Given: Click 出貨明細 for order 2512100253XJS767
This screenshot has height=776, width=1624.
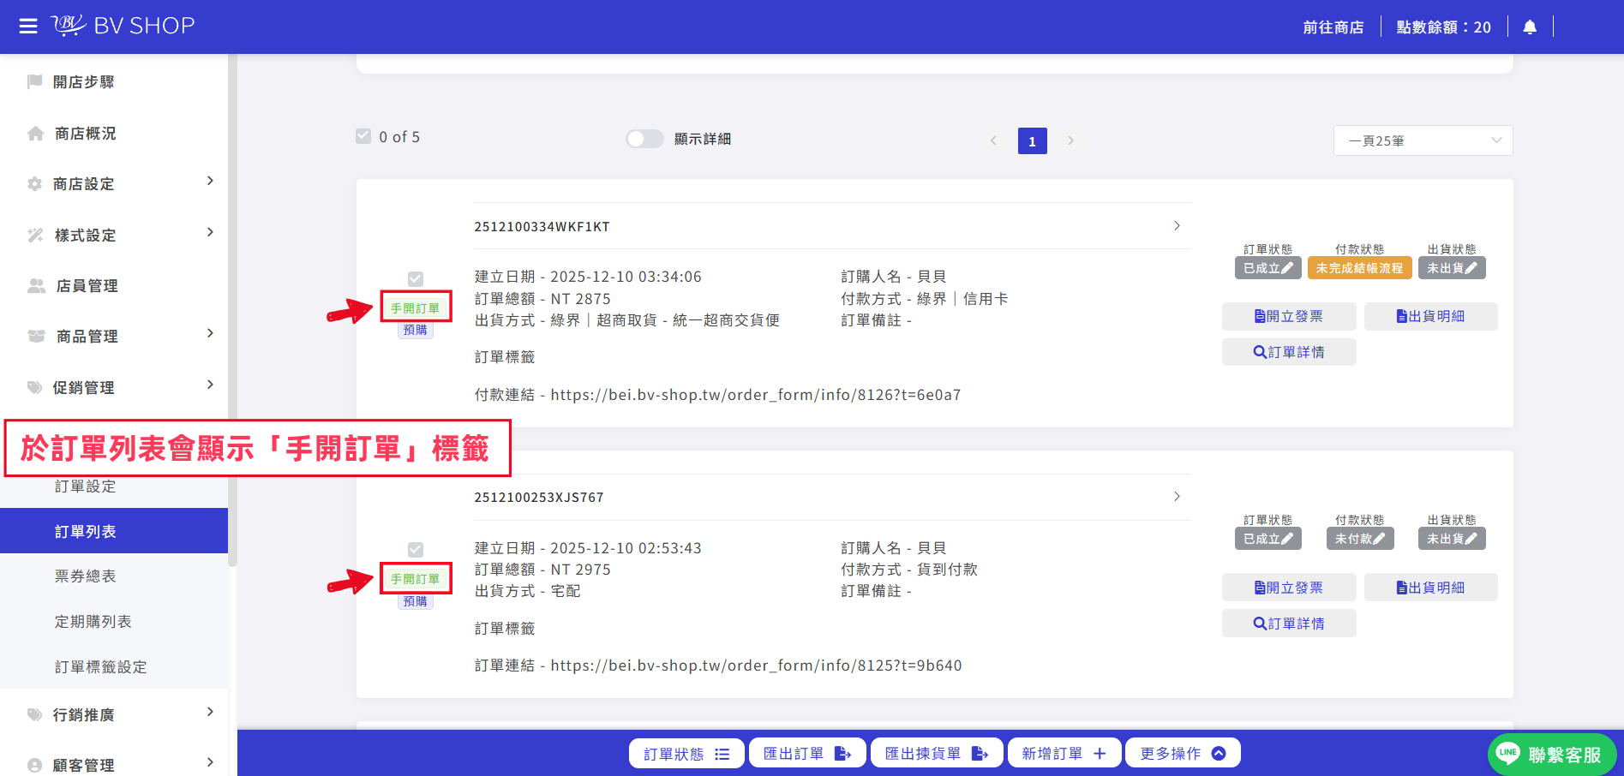Looking at the screenshot, I should 1430,588.
